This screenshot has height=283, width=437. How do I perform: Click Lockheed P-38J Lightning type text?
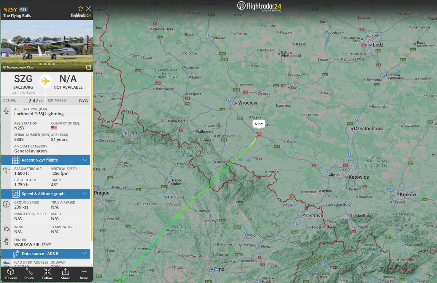[x=39, y=114]
